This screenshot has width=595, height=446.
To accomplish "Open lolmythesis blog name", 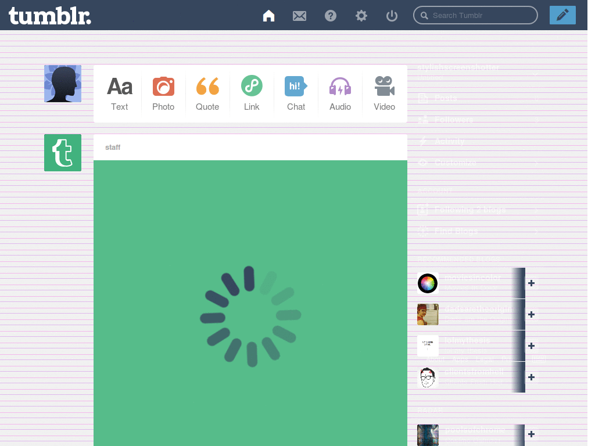I will coord(468,340).
